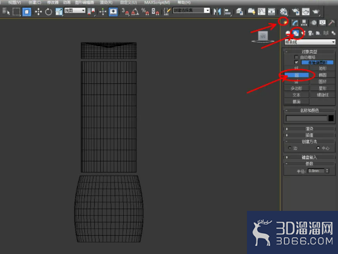Click the 圆 spline button
Screen dimensions: 338x254
297,75
